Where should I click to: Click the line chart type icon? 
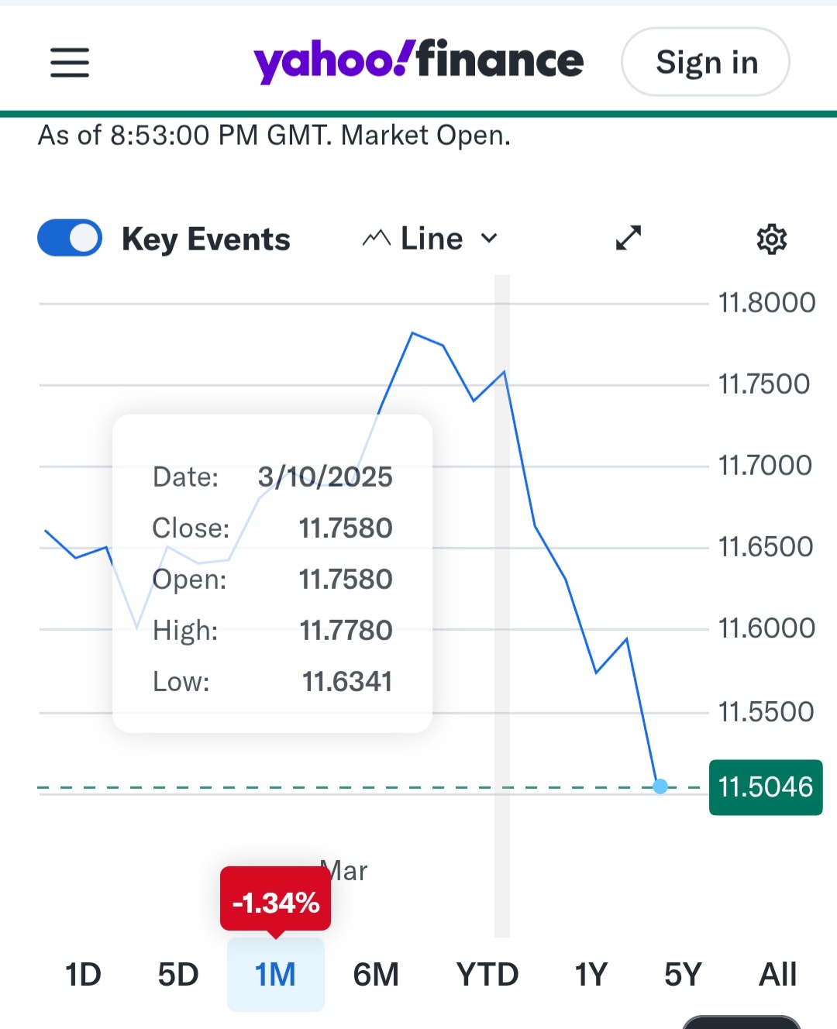click(376, 239)
